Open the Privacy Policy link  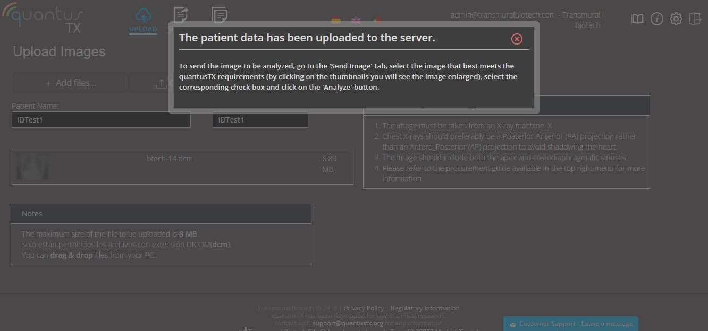364,308
